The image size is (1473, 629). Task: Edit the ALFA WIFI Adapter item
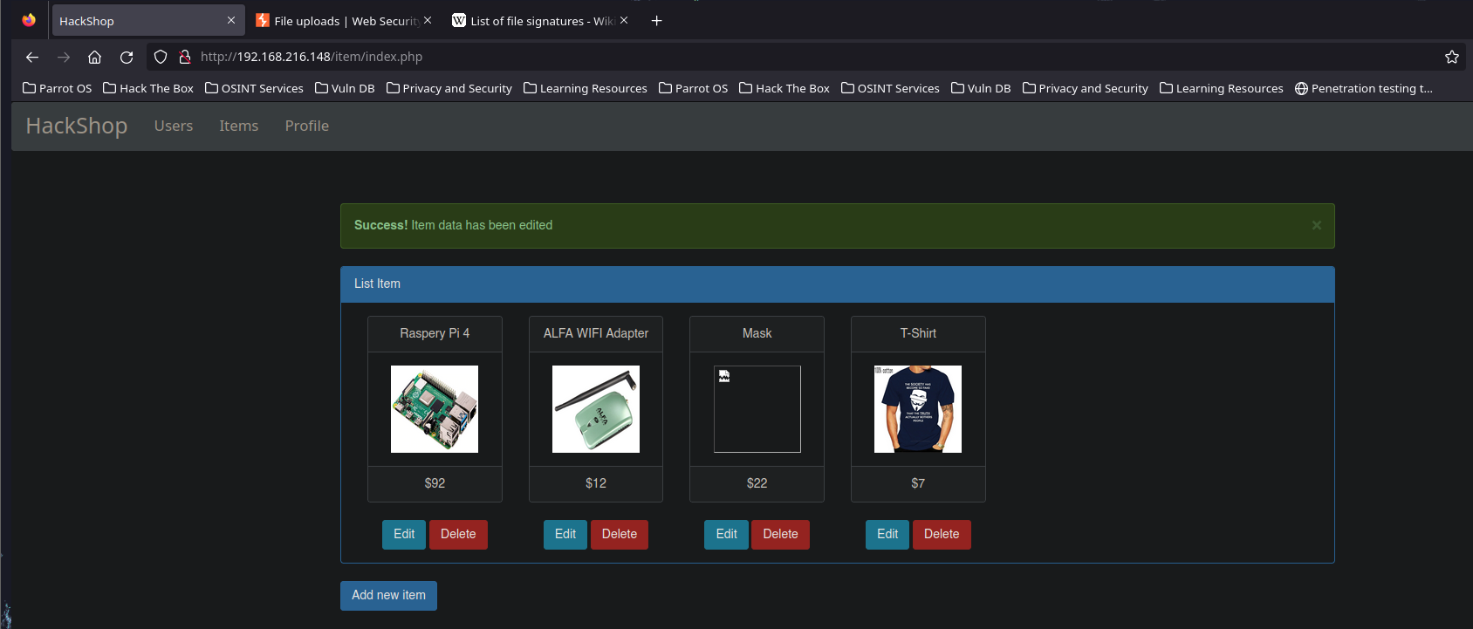pyautogui.click(x=565, y=535)
